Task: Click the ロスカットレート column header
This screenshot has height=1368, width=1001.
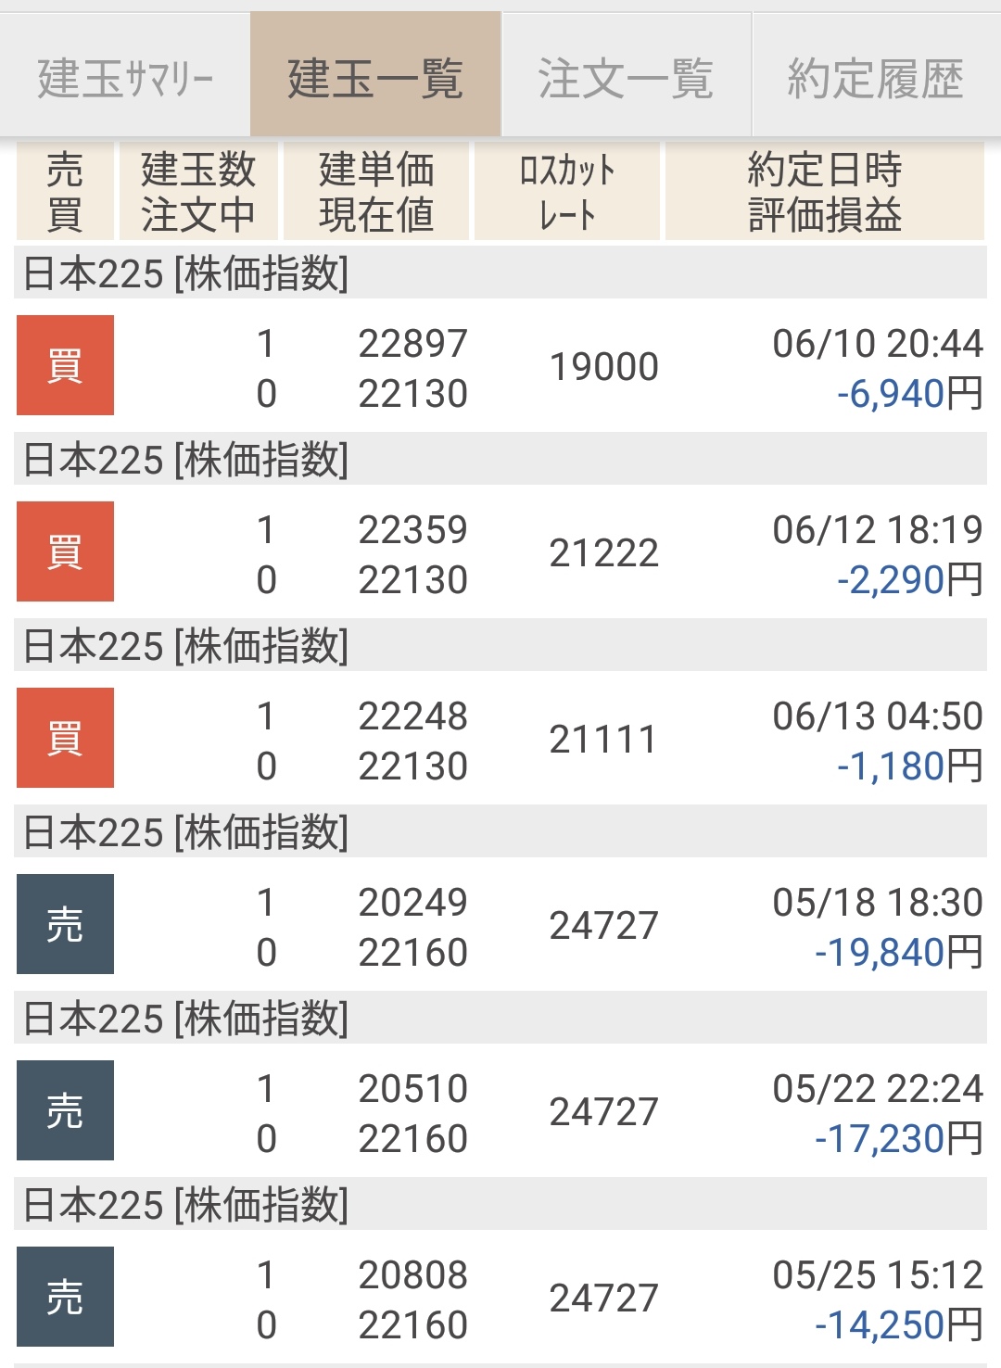Action: click(x=567, y=192)
